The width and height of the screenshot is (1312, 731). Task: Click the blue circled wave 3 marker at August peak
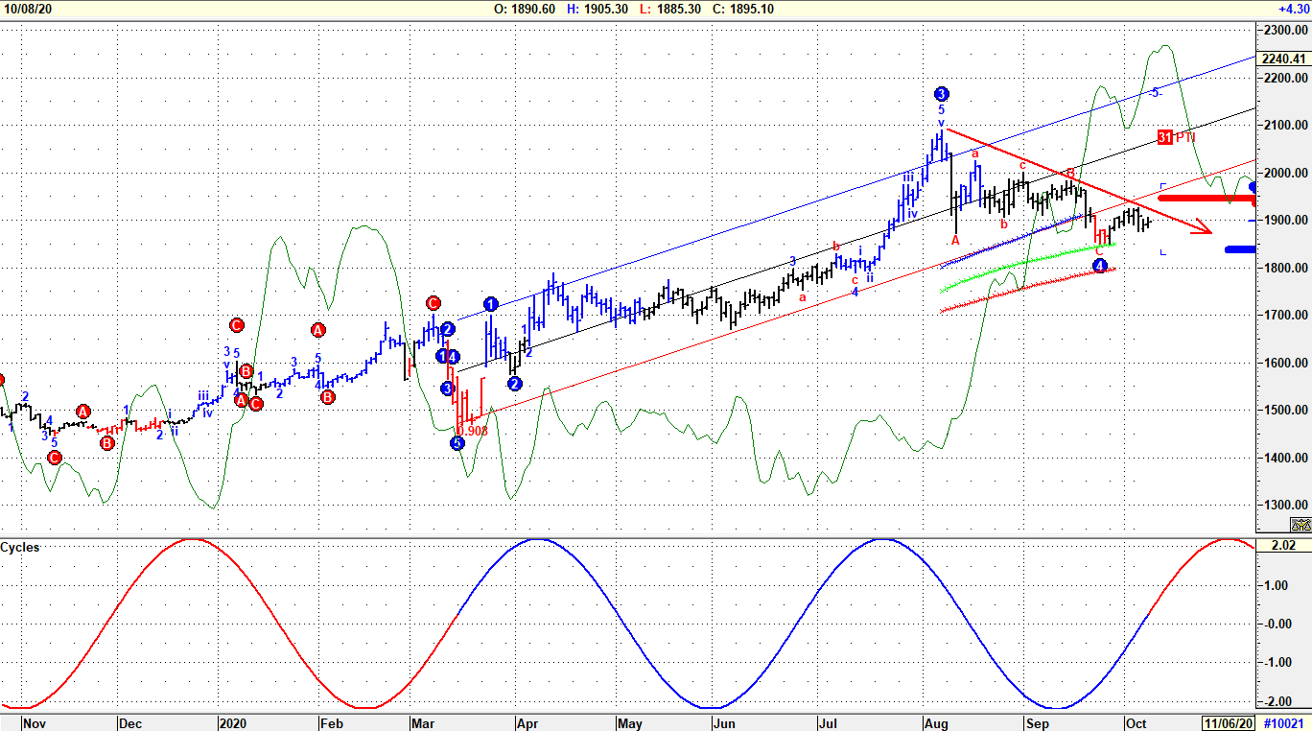(x=941, y=94)
